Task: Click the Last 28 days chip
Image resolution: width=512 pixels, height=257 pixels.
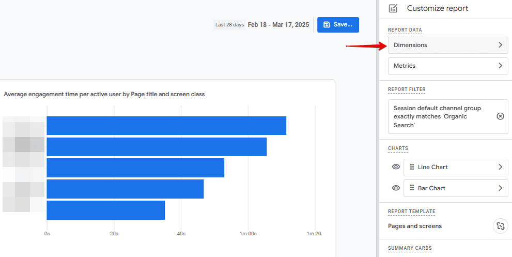Action: (230, 25)
